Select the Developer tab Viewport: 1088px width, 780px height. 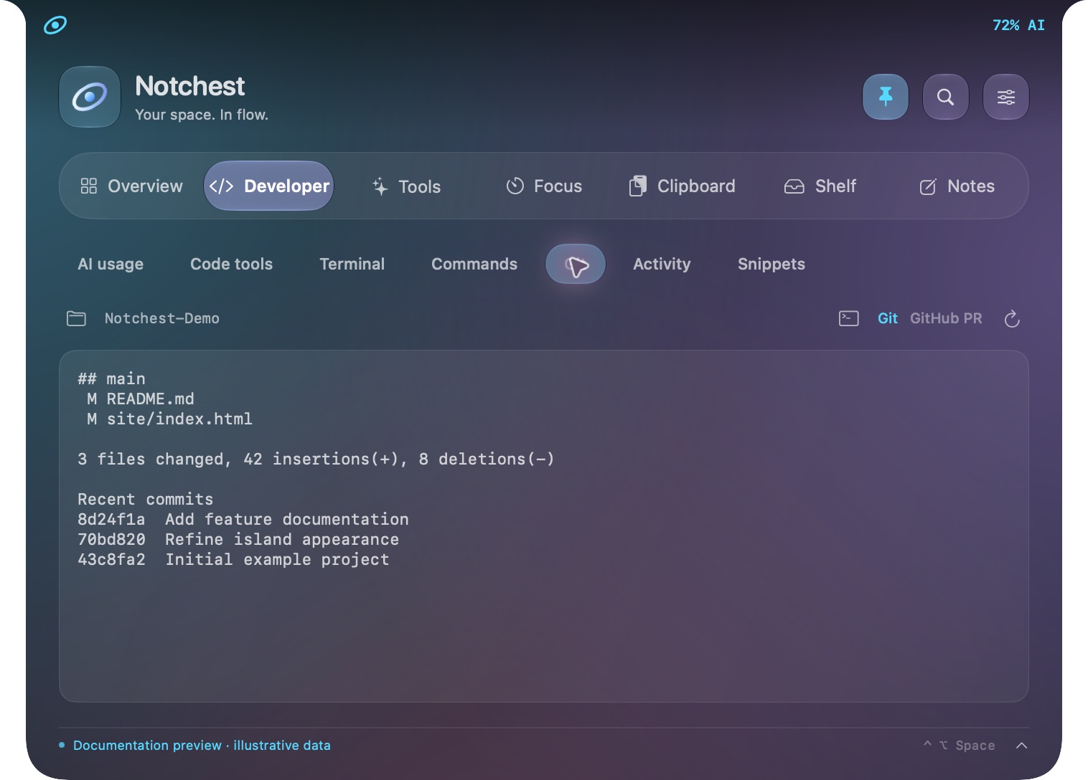click(x=269, y=186)
